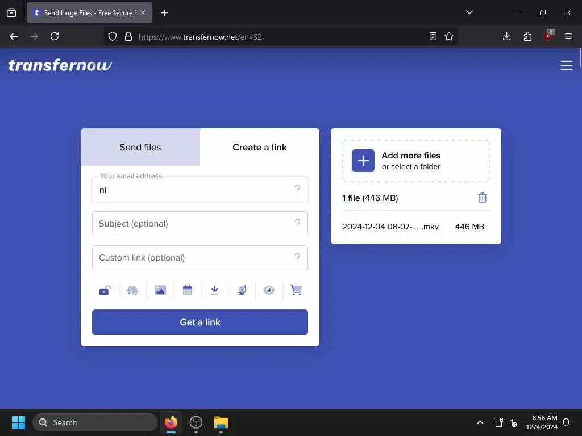This screenshot has width=582, height=436.
Task: Click the download limit arrow icon
Action: (214, 290)
